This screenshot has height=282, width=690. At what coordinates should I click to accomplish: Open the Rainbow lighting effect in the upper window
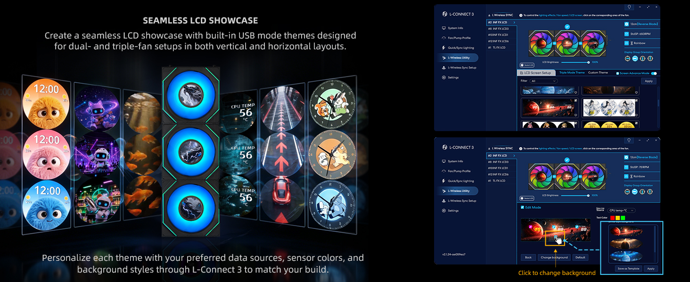click(635, 43)
